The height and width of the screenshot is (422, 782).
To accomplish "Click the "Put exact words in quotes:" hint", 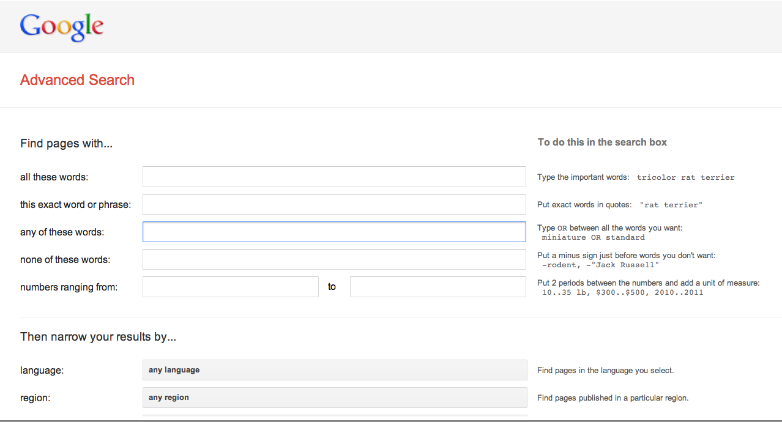I will tap(586, 205).
